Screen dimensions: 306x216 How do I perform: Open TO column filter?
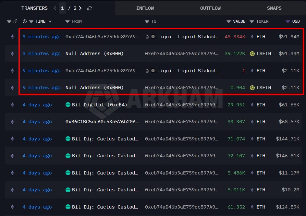(147, 21)
